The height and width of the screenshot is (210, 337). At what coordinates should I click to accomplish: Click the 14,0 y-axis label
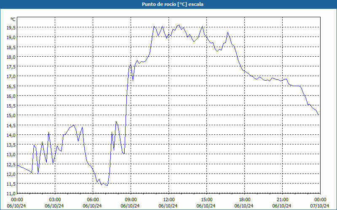[x=11, y=135]
